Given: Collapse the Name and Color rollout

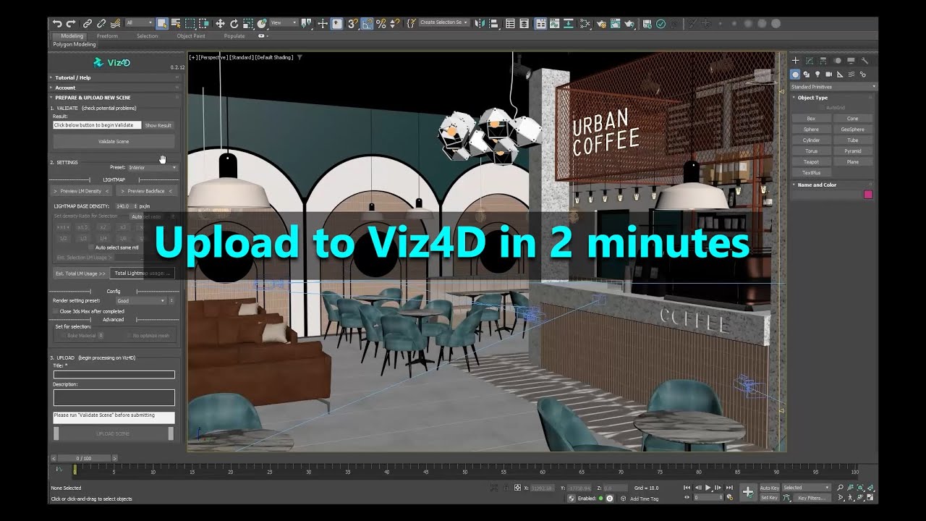Looking at the screenshot, I should (833, 185).
